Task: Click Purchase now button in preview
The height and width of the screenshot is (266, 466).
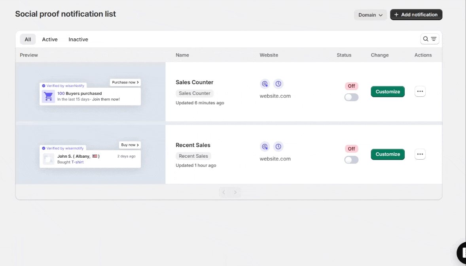Action: (x=125, y=82)
